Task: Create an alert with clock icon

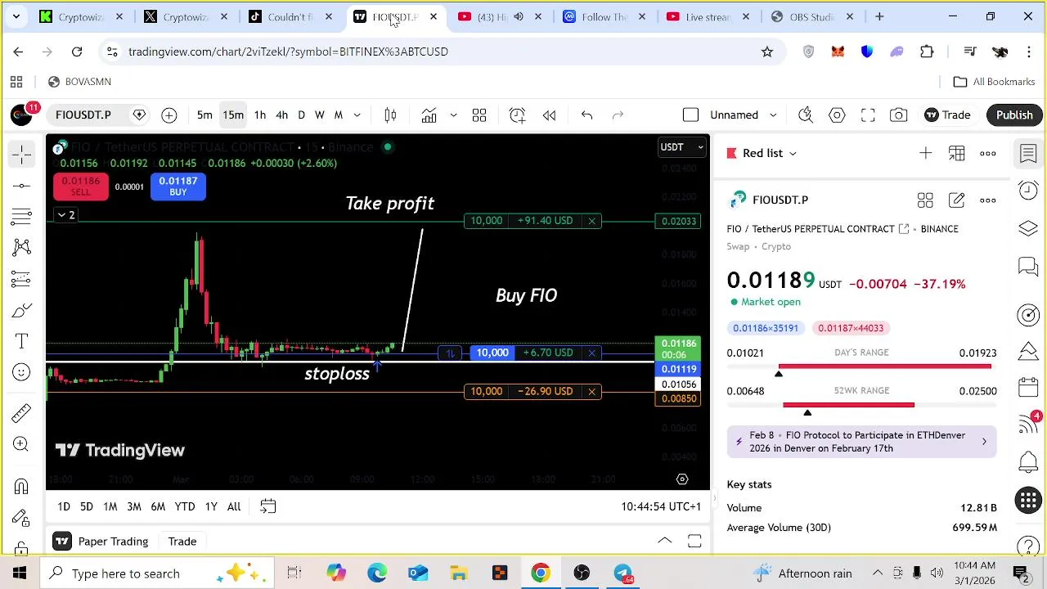Action: [517, 115]
